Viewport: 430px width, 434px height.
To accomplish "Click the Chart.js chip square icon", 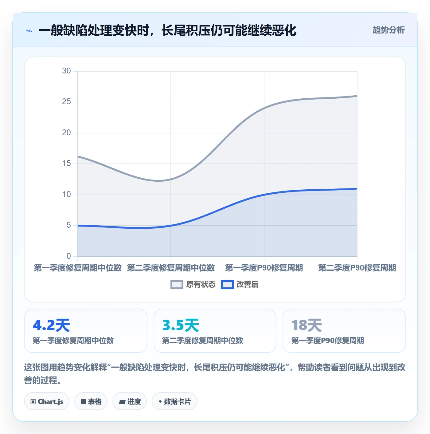I will (x=33, y=402).
